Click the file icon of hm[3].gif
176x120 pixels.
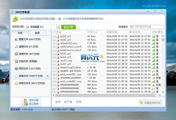(58, 36)
